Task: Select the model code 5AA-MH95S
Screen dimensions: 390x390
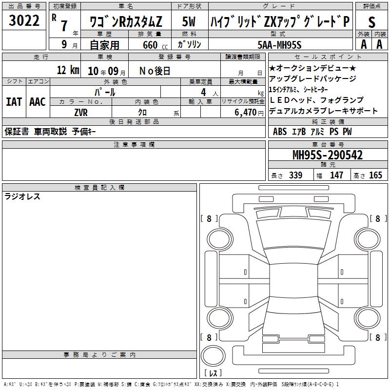Action: (279, 45)
